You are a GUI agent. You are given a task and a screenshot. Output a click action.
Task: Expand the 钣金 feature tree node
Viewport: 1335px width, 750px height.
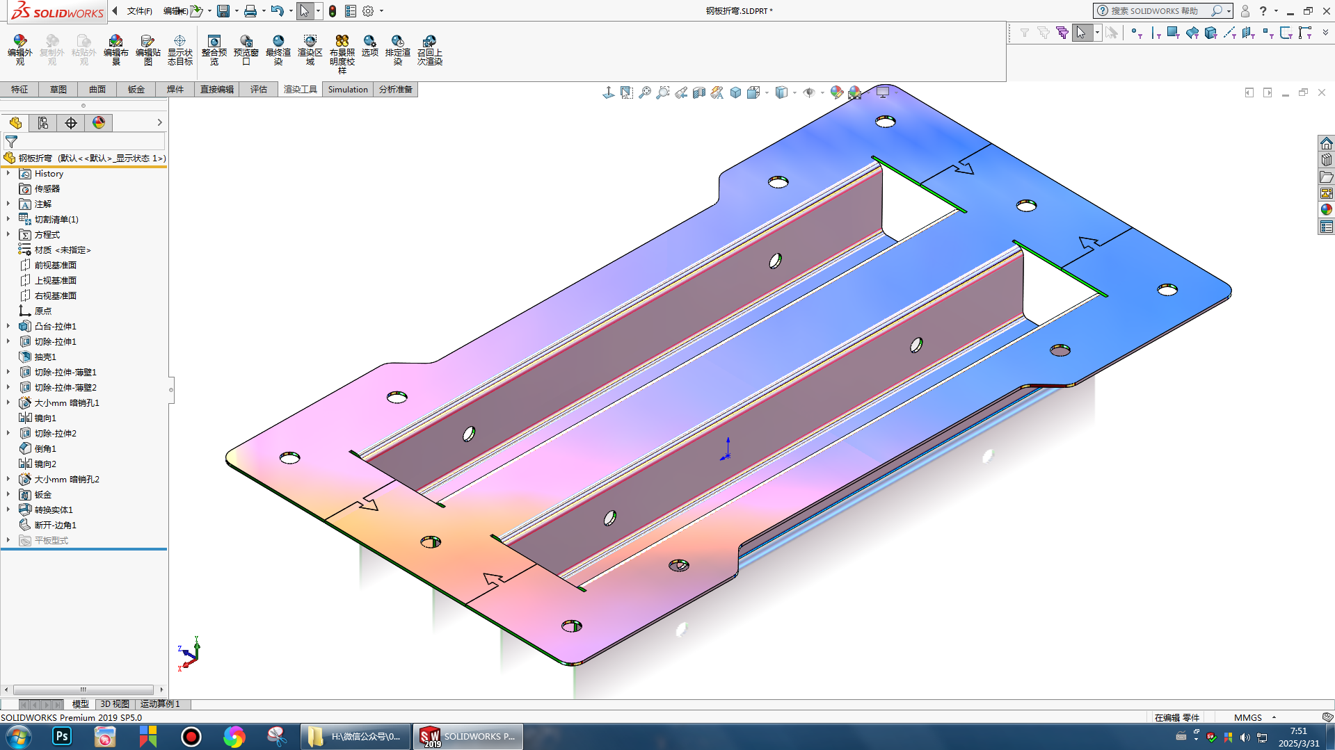click(8, 494)
